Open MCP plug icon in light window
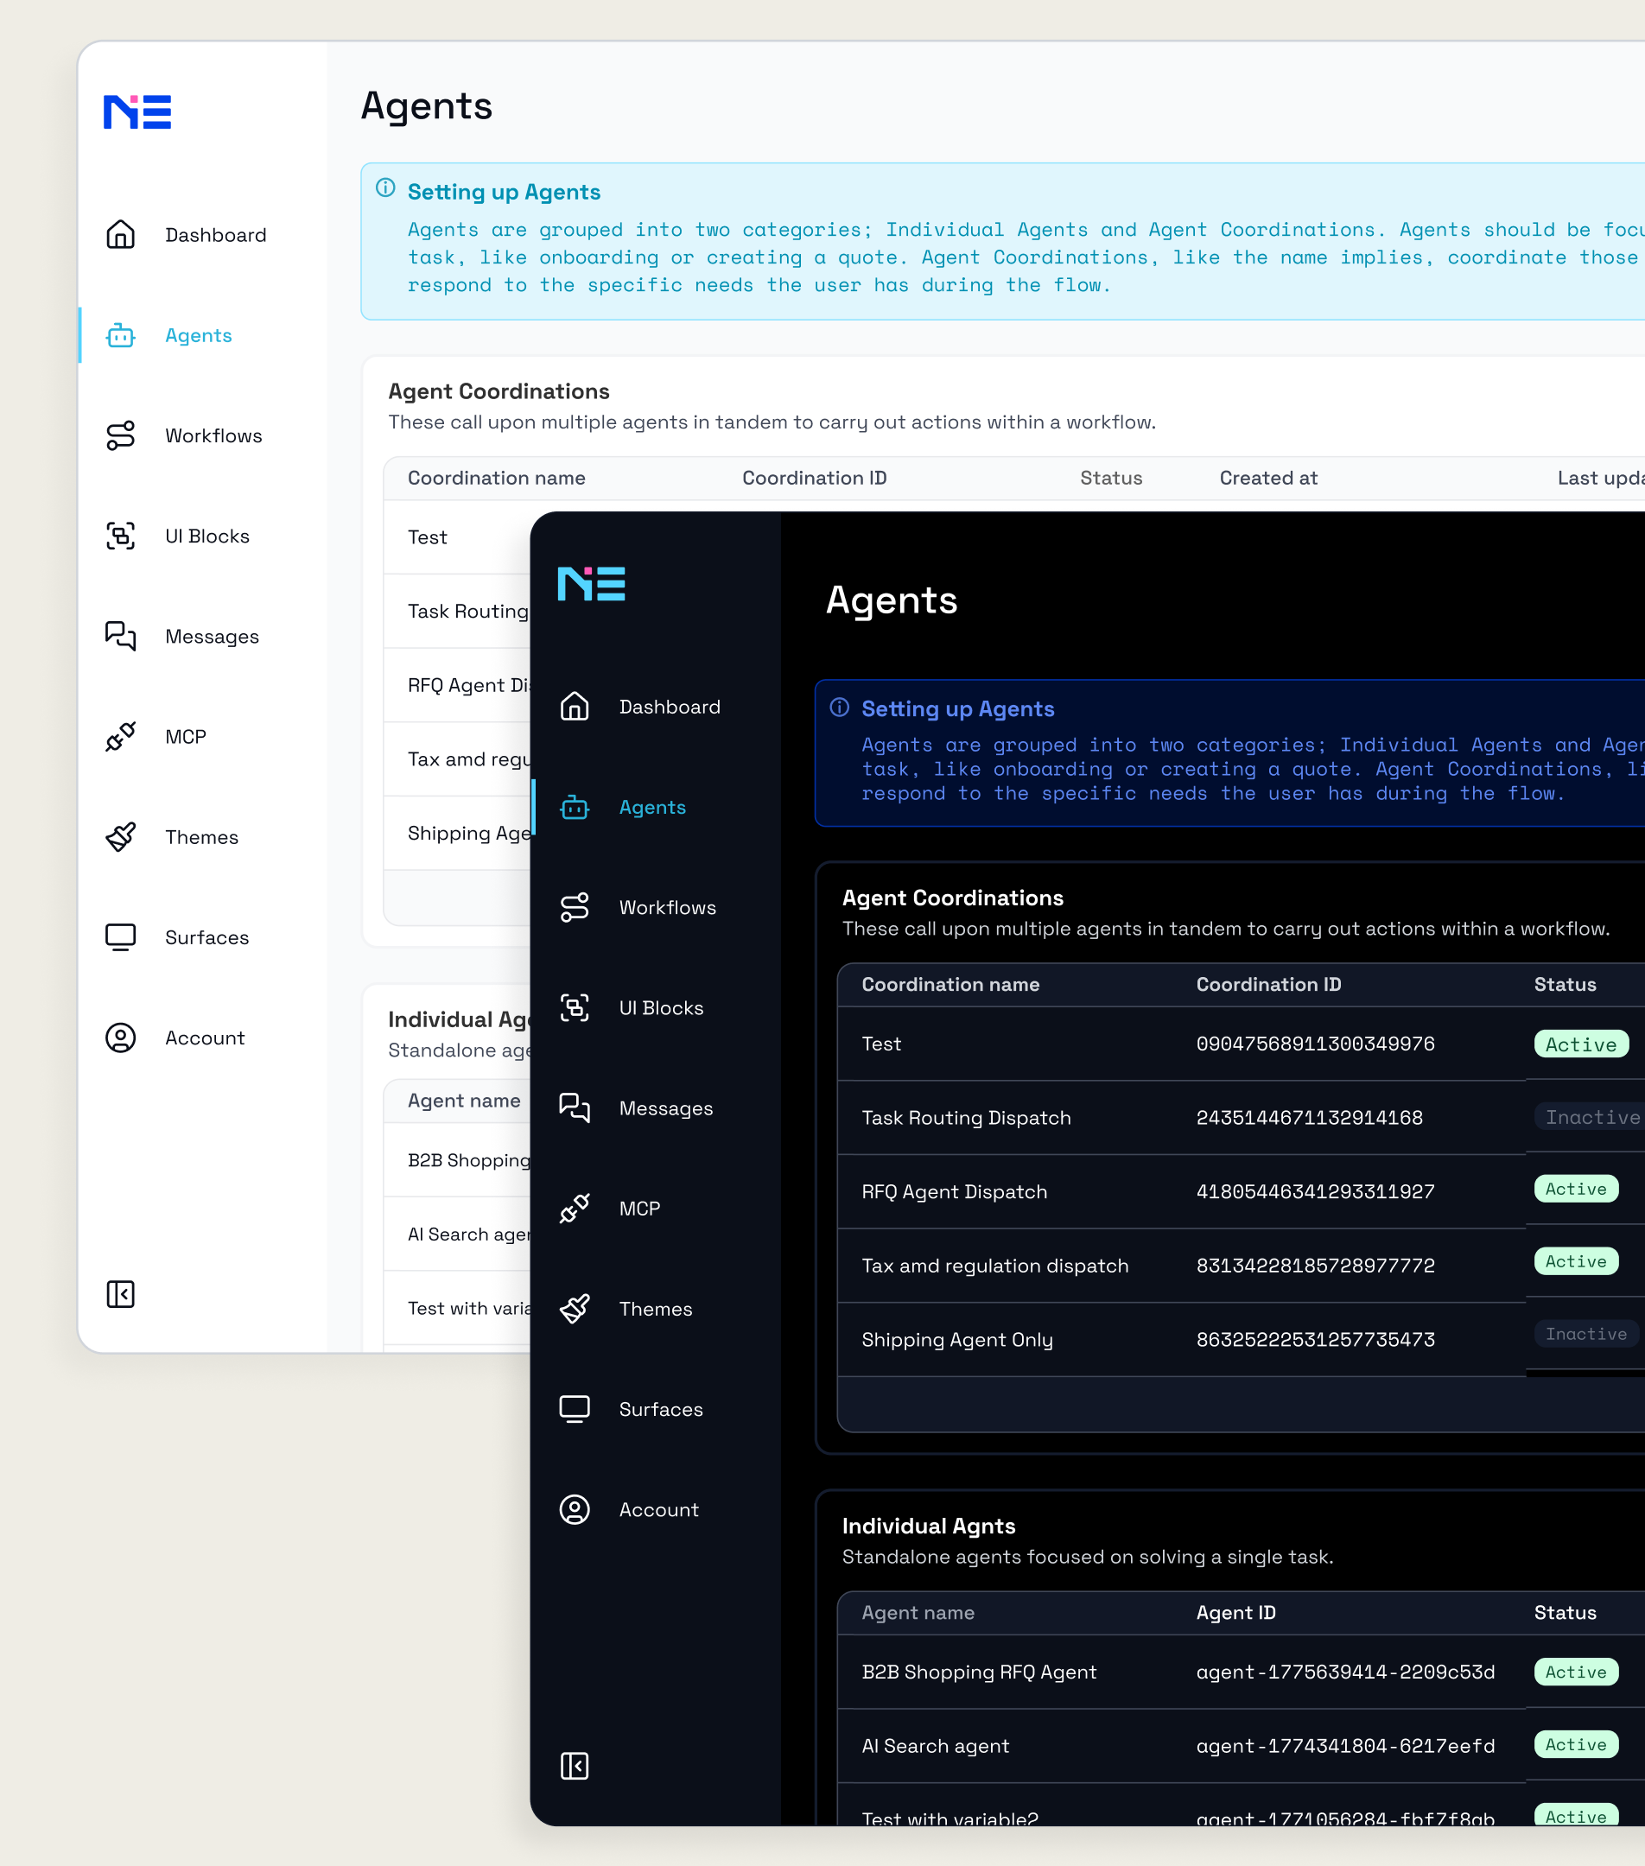 (x=120, y=737)
